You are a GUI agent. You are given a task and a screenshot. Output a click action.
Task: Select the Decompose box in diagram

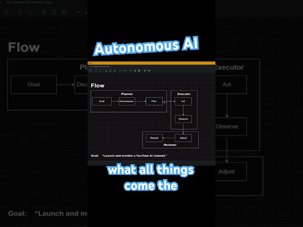pos(127,101)
